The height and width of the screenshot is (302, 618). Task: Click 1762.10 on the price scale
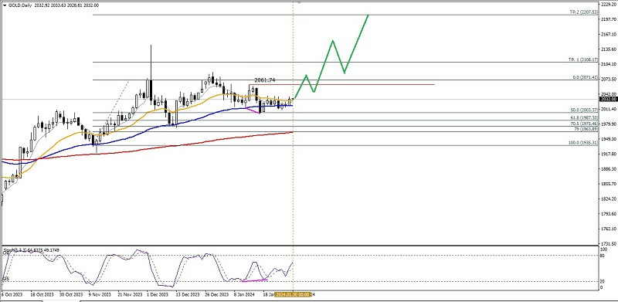pyautogui.click(x=609, y=229)
